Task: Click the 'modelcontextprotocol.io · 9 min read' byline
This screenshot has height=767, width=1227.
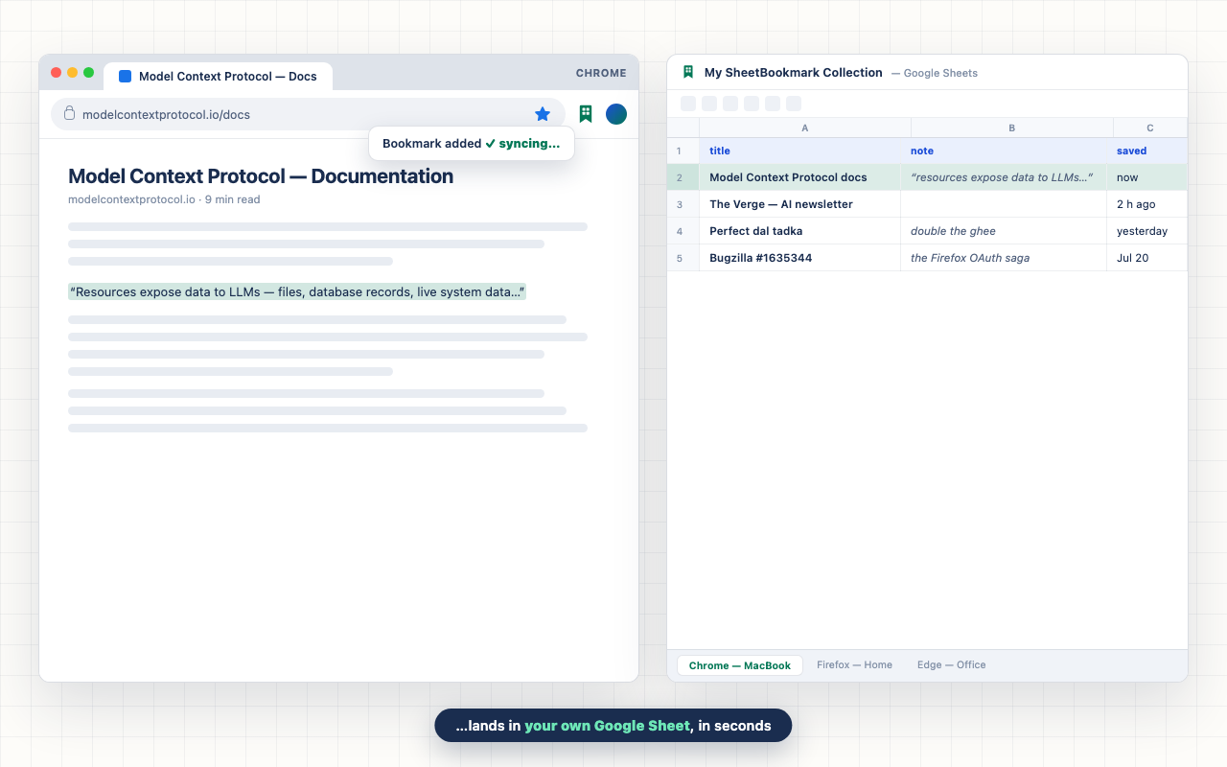Action: tap(164, 199)
